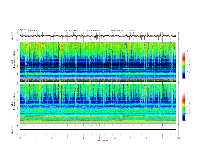Click the ch.3 flat black trace
The width and height of the screenshot is (201, 155).
(x=98, y=130)
